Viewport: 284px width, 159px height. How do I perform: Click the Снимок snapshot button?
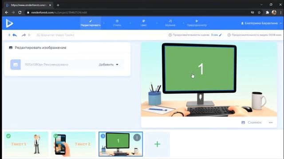[x=252, y=123]
